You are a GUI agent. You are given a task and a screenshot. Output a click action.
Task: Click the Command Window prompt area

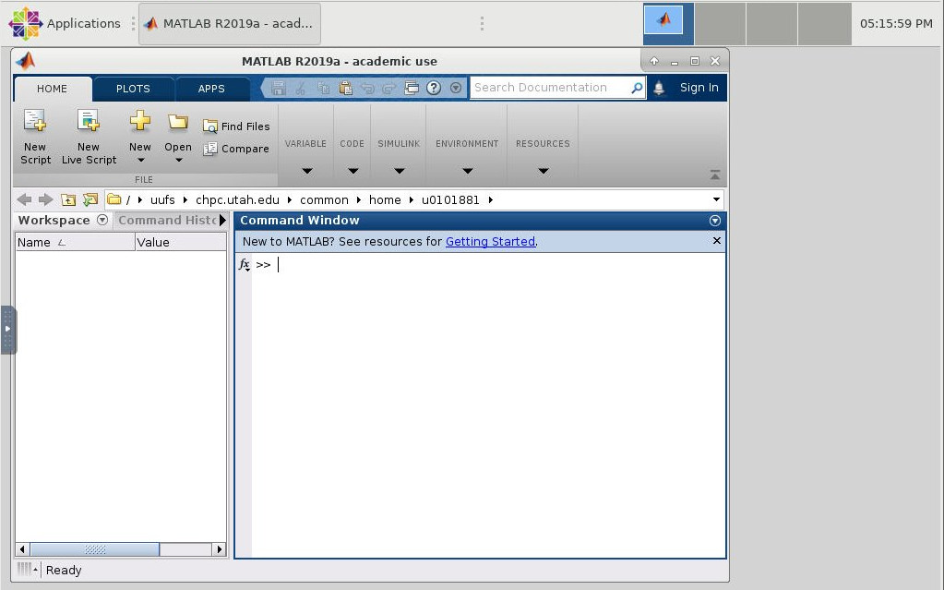487,405
